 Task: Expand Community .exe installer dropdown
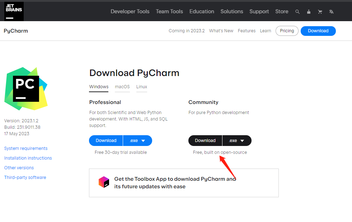pos(237,141)
